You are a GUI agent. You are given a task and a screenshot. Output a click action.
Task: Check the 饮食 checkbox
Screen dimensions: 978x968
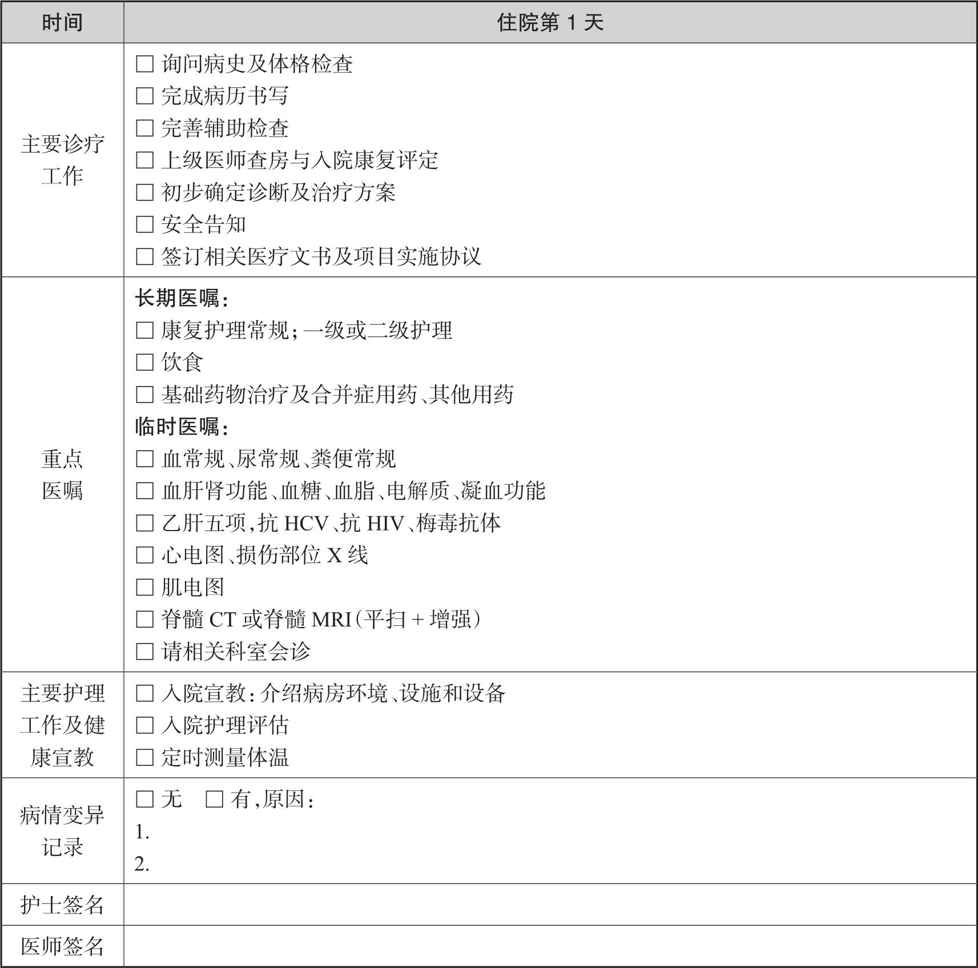click(x=145, y=362)
